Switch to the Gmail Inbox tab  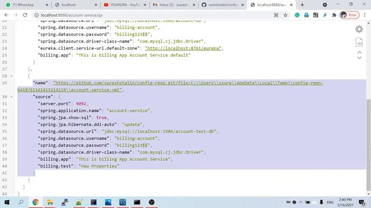(174, 5)
